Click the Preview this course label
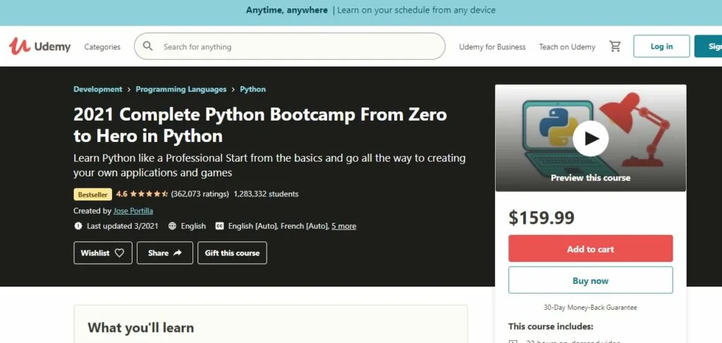Image resolution: width=722 pixels, height=343 pixels. [x=590, y=177]
